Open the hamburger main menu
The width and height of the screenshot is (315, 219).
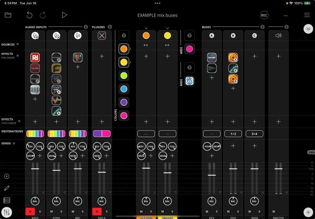click(x=307, y=15)
